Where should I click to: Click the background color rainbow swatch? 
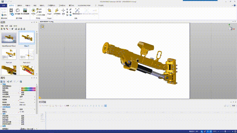pos(28,88)
